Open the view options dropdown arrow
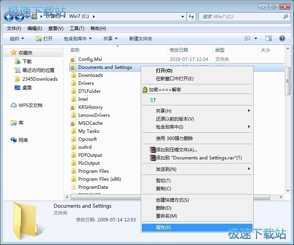The image size is (294, 245). click(256, 38)
